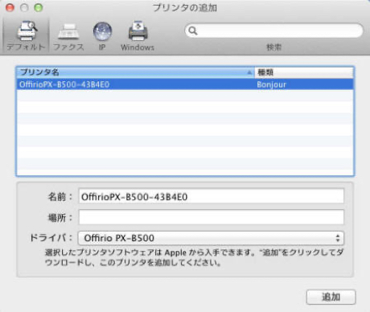Sort by the プリンタ名 column header

[135, 72]
